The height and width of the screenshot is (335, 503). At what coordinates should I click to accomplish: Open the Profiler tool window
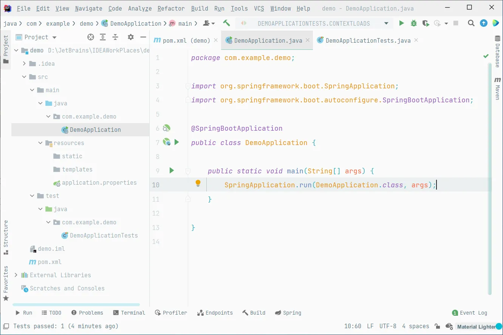171,313
